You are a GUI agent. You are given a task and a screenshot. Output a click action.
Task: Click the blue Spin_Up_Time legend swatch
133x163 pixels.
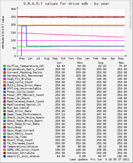5,137
